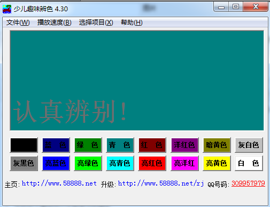This screenshot has height=207, width=270.
Task: Open the 帮助(H) menu
Action: point(132,23)
